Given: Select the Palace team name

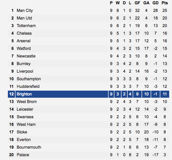Looking at the screenshot, I should click(23, 155).
